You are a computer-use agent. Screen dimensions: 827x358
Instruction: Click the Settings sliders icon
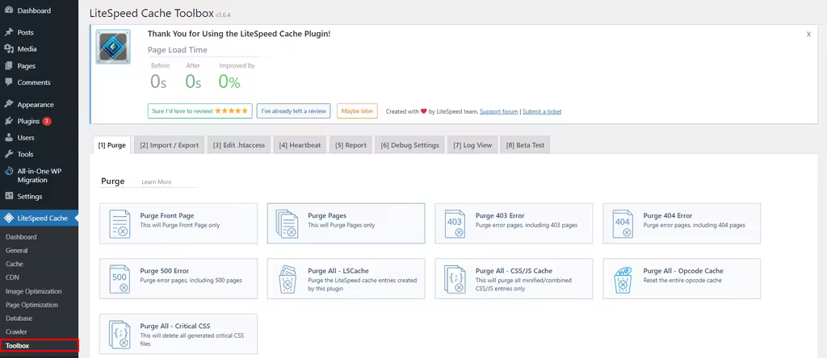(x=8, y=197)
